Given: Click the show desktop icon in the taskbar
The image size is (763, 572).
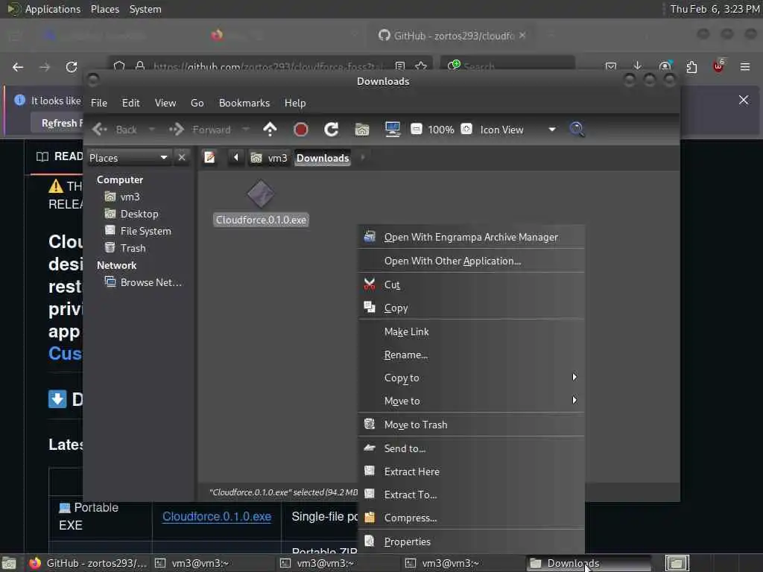Looking at the screenshot, I should 9,563.
